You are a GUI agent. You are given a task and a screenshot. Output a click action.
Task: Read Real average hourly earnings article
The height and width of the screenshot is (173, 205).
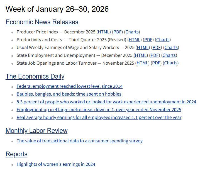pos(99,118)
